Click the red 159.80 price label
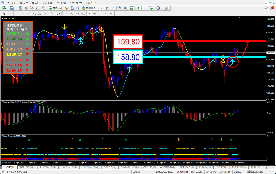276x174 pixels. tap(128, 42)
